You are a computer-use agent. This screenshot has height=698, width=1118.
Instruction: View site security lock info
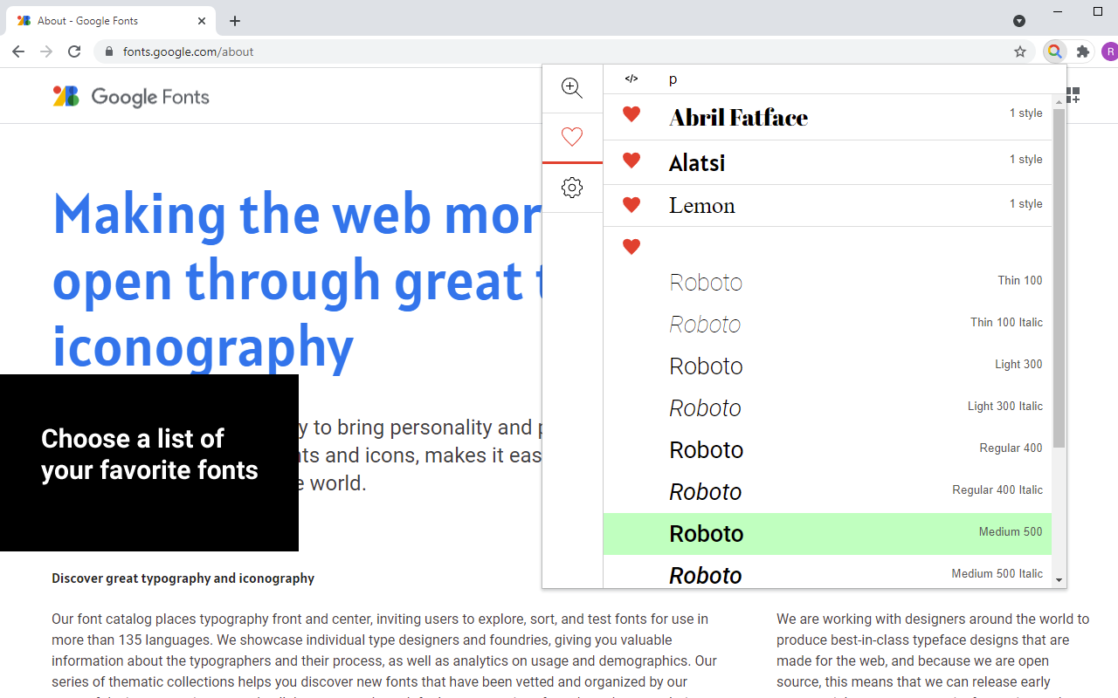coord(109,51)
